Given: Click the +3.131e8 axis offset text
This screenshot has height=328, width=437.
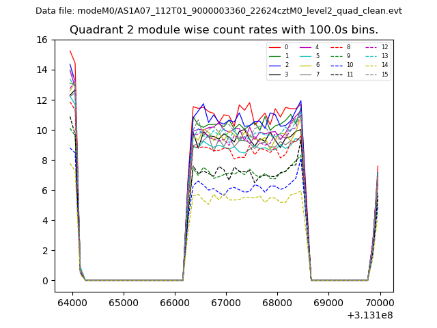Looking at the screenshot, I should click(x=369, y=315).
